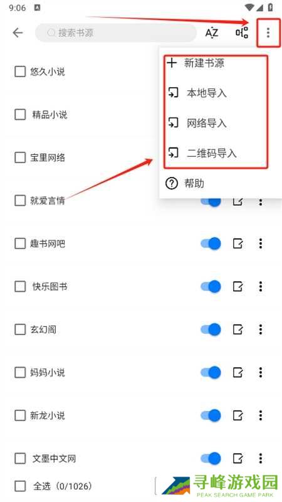The height and width of the screenshot is (502, 282).
Task: Click the edit icon for 玄幻阁
Action: coord(238,329)
